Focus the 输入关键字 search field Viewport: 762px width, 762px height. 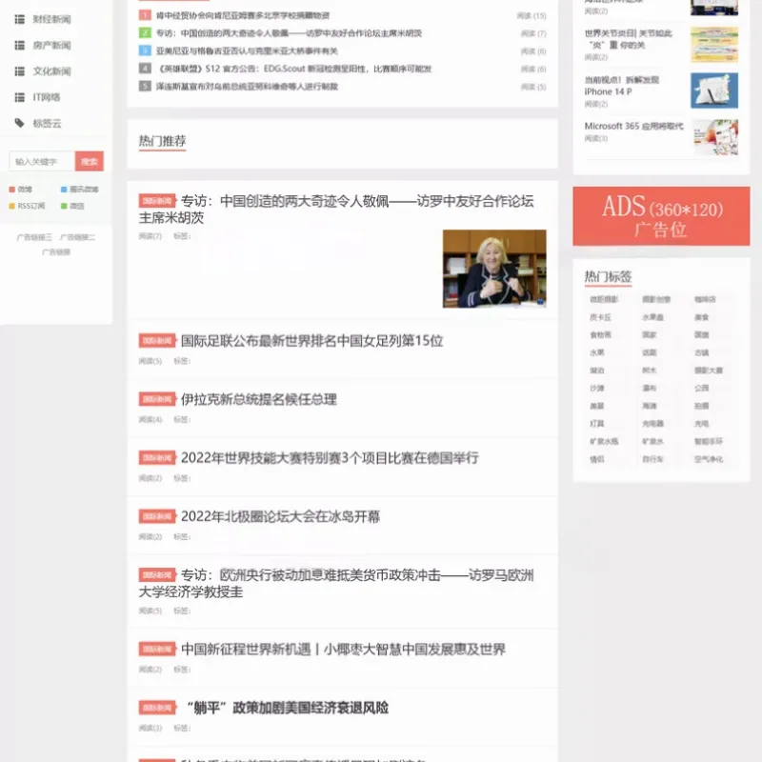(x=42, y=161)
